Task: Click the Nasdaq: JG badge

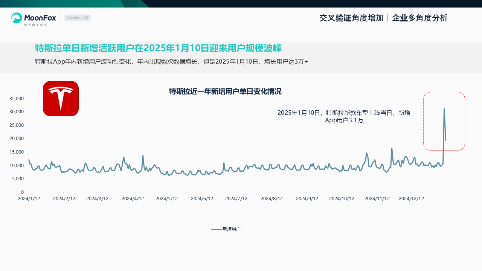Action: pos(77,18)
